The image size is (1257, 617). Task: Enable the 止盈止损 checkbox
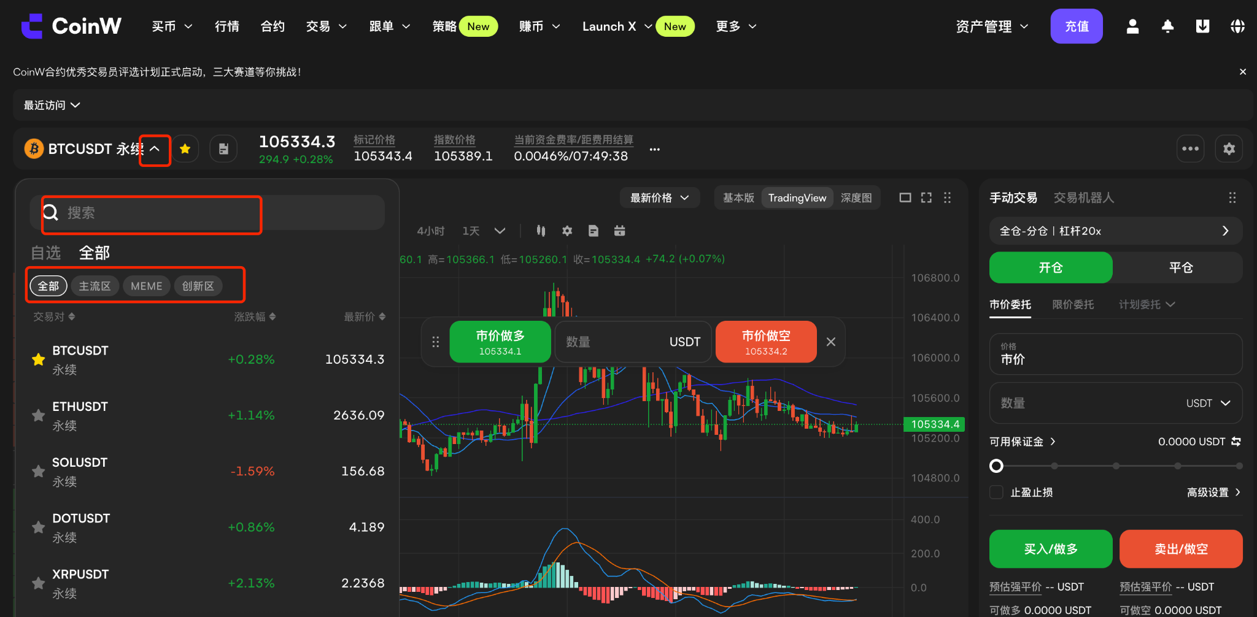[x=997, y=492]
